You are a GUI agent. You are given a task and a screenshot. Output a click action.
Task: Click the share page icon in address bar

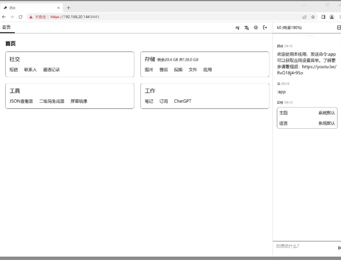coord(304,17)
